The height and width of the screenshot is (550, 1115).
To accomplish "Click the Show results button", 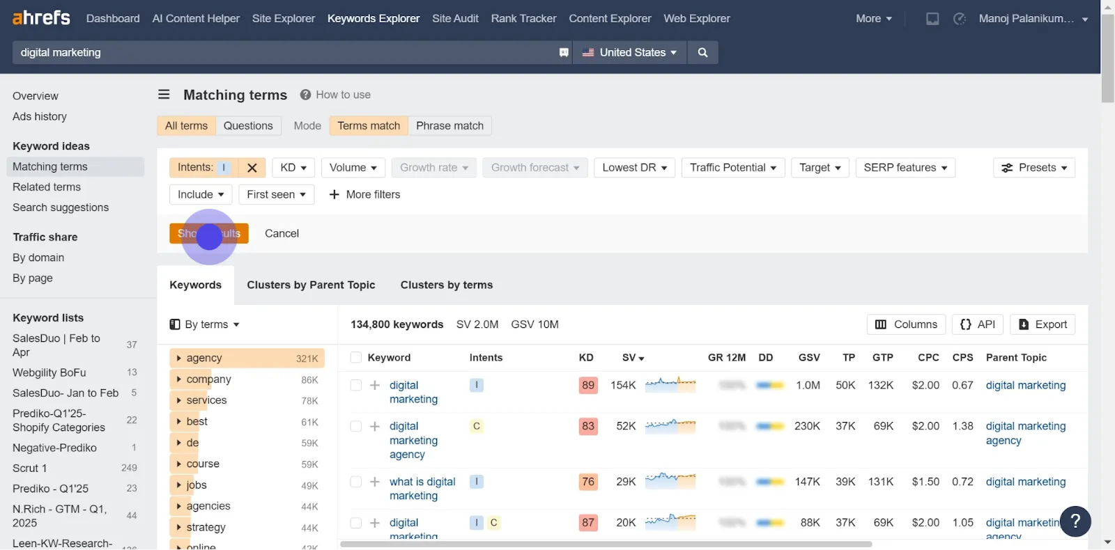I will pyautogui.click(x=209, y=233).
